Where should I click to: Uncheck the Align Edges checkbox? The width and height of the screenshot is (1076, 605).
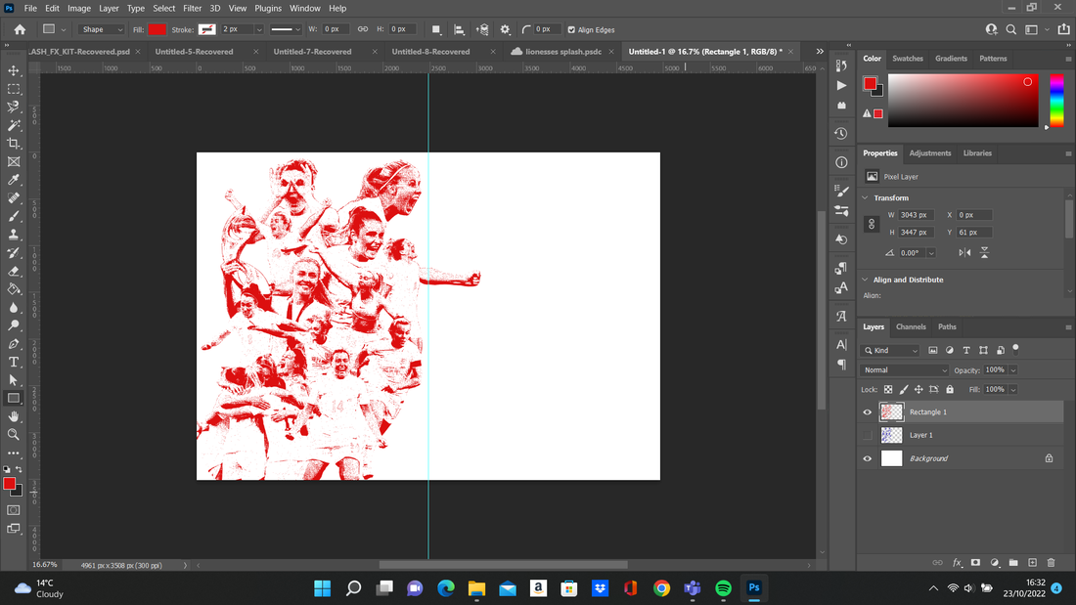571,30
